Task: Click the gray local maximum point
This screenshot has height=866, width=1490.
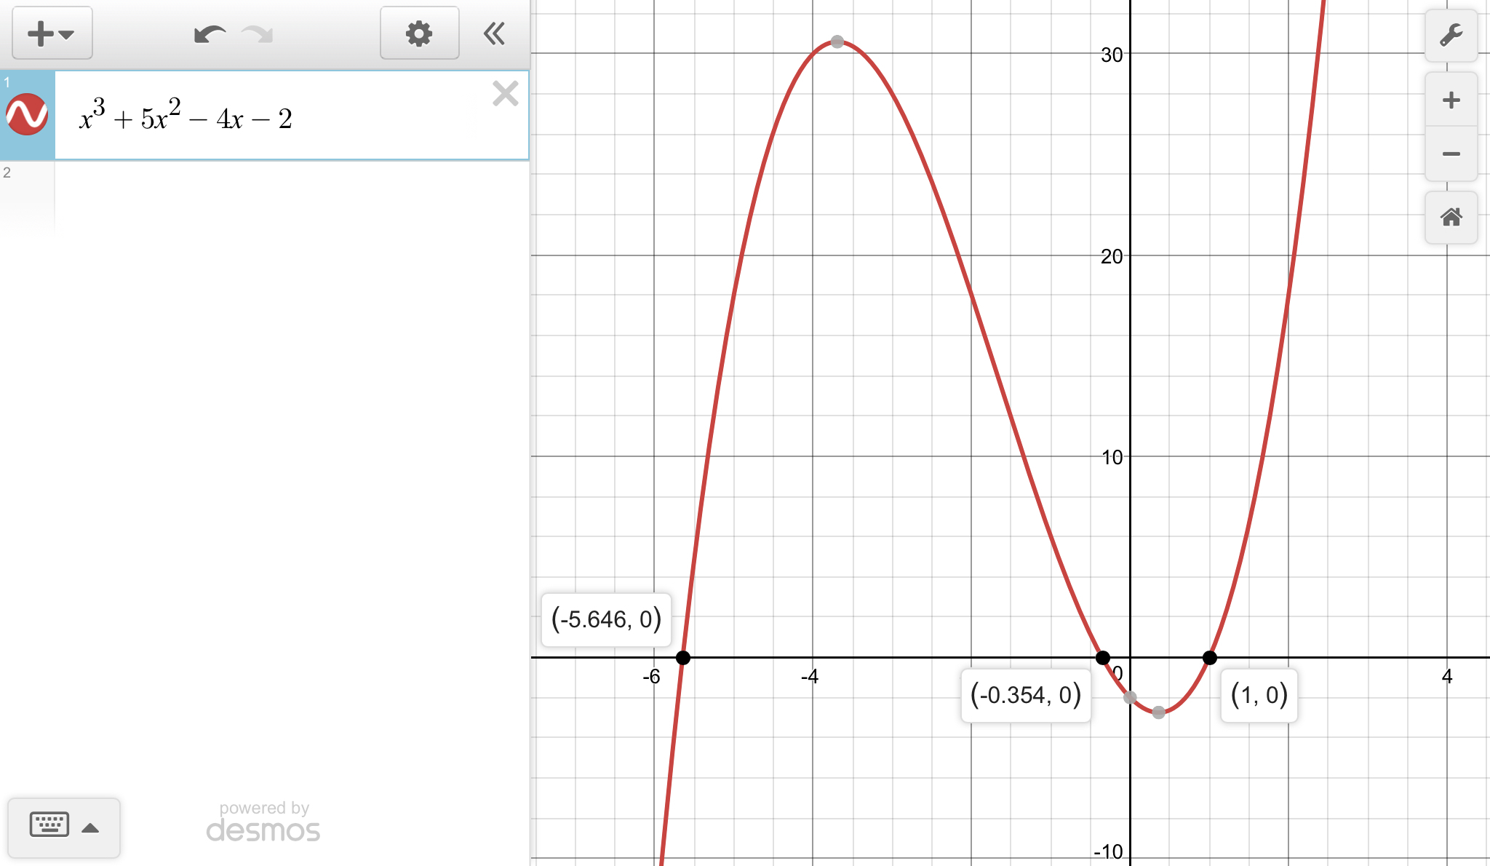Action: pos(837,42)
